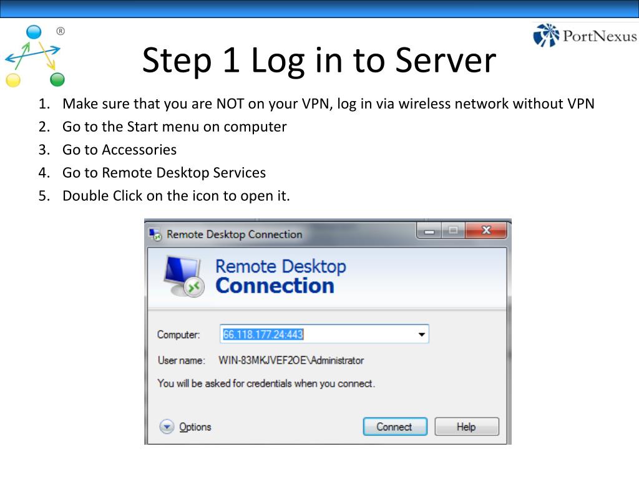The height and width of the screenshot is (479, 639).
Task: Click the Options text label
Action: 195,427
